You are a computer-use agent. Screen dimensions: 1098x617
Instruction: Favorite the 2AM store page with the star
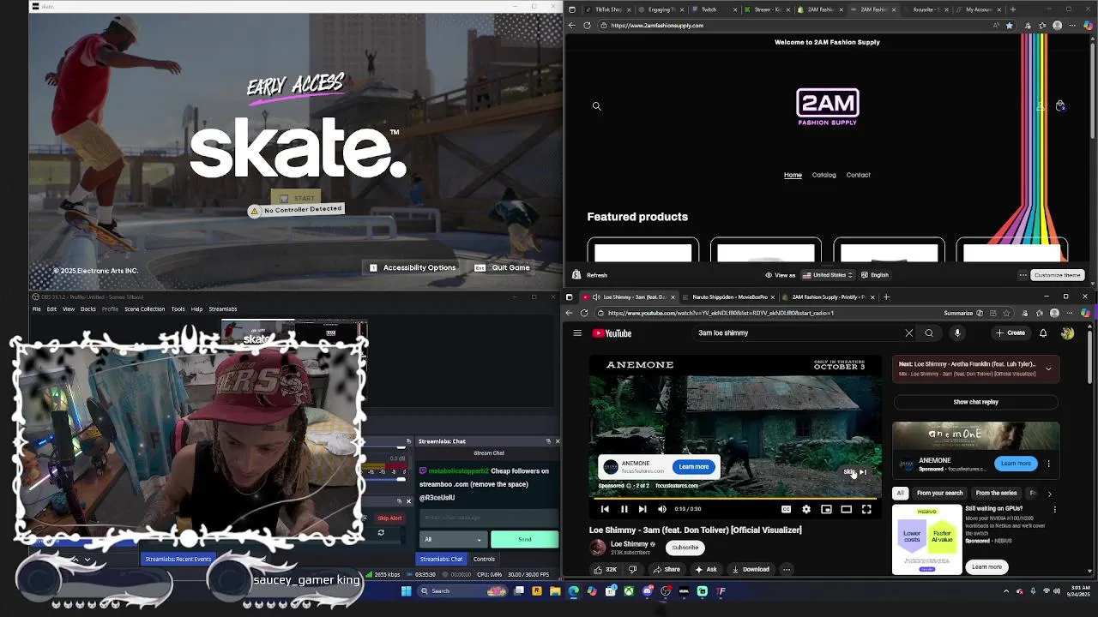1009,26
